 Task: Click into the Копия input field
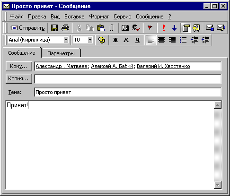point(128,79)
